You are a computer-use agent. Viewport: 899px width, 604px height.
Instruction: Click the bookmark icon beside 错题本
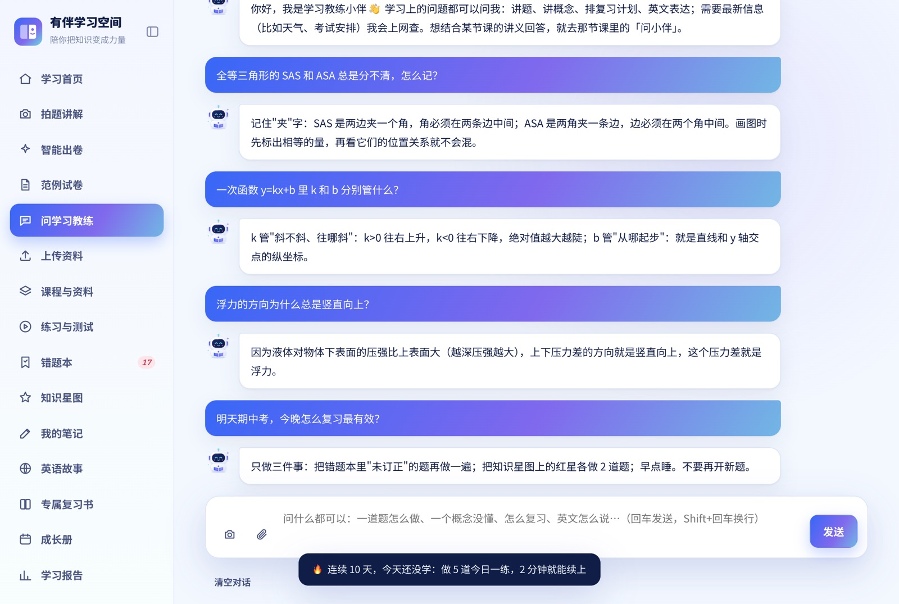coord(25,362)
